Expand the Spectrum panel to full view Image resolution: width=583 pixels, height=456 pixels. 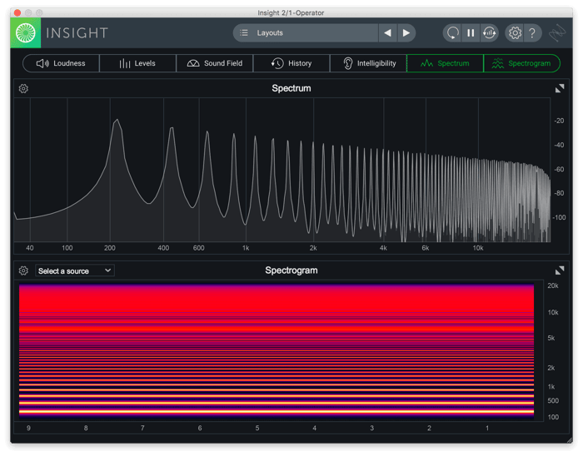coord(560,88)
